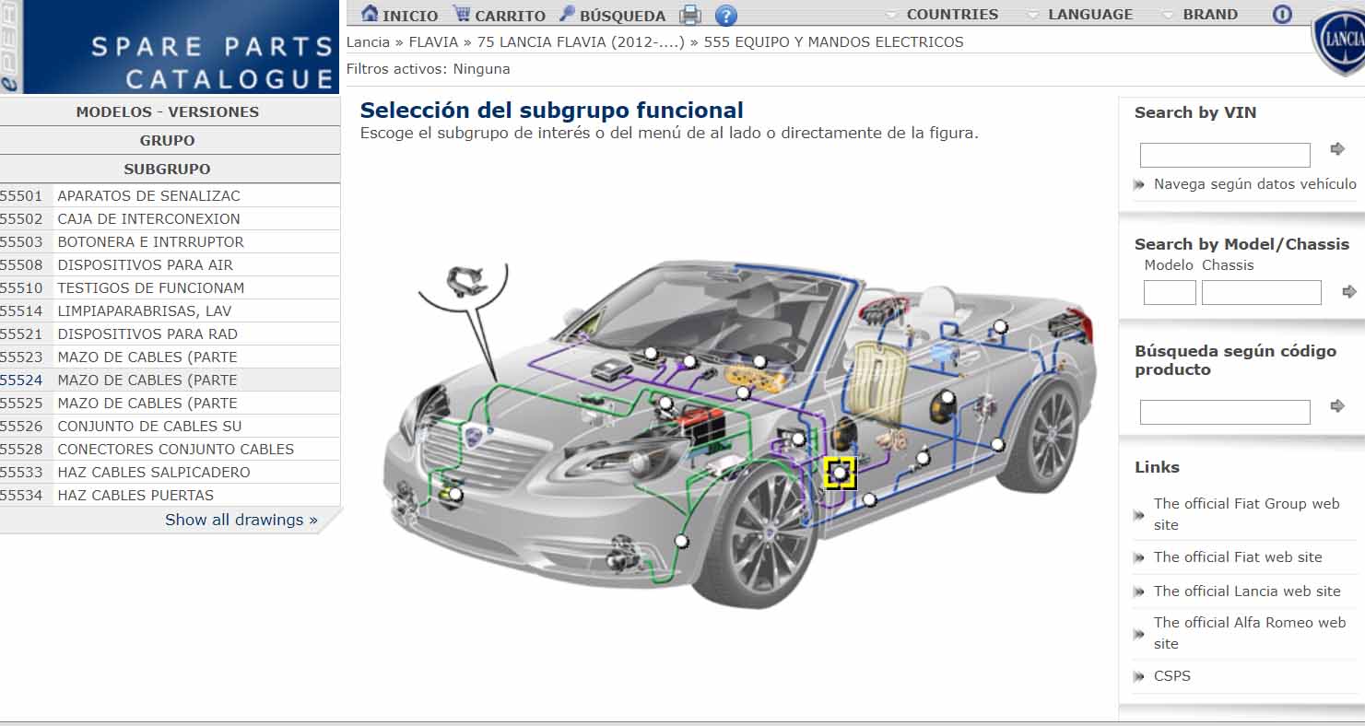Viewport: 1365px width, 726px height.
Task: Submit product code search arrow
Action: coord(1337,405)
